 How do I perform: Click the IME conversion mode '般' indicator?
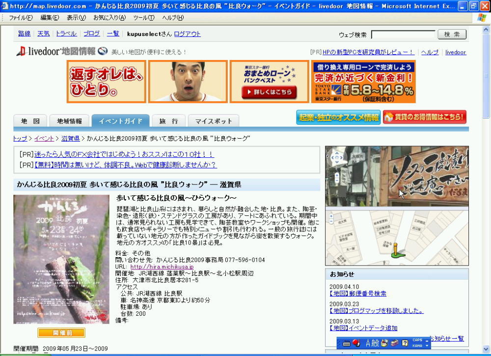click(x=376, y=343)
